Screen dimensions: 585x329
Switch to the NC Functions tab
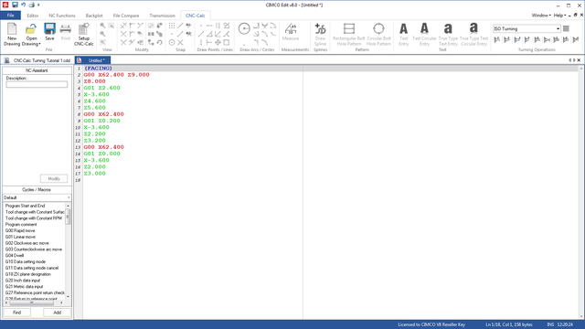[x=62, y=16]
